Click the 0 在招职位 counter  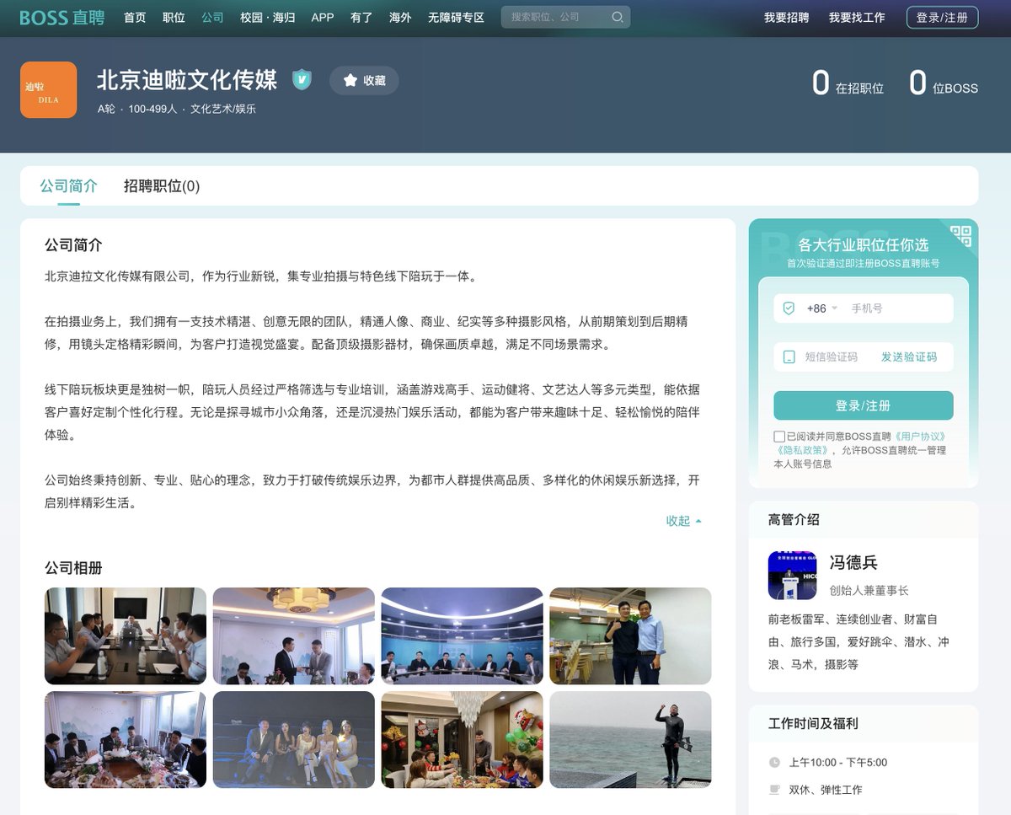click(x=848, y=83)
